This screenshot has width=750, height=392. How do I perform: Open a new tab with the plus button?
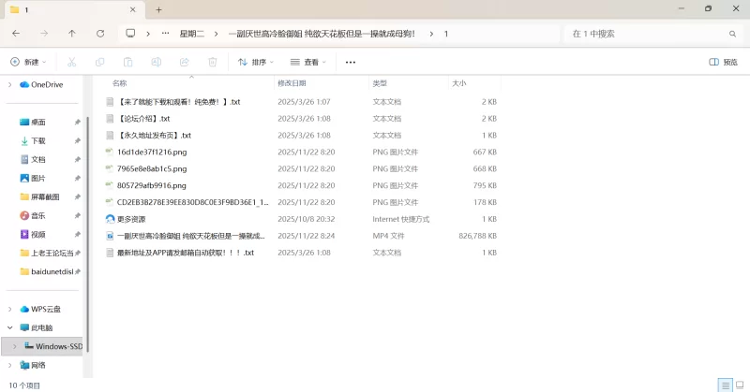pos(158,9)
